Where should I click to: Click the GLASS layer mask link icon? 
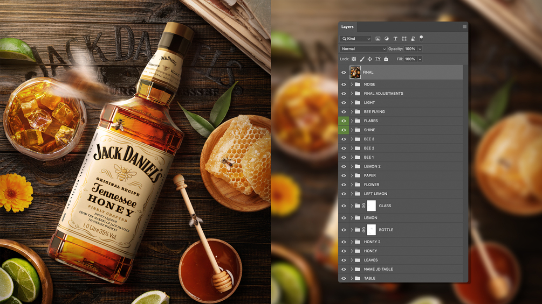point(363,206)
